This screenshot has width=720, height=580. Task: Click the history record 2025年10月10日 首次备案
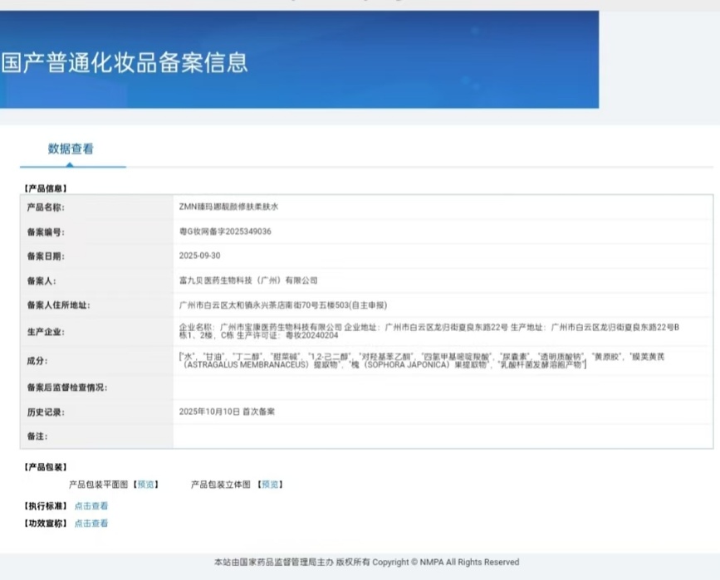pyautogui.click(x=227, y=412)
